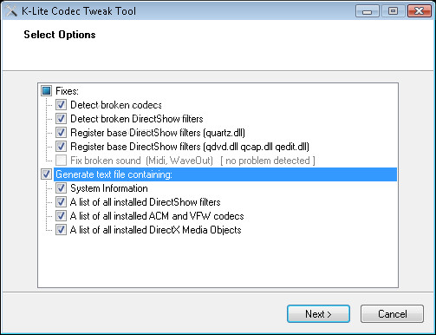
Task: Minimize the Codec Tweak Tool window
Action: point(368,11)
